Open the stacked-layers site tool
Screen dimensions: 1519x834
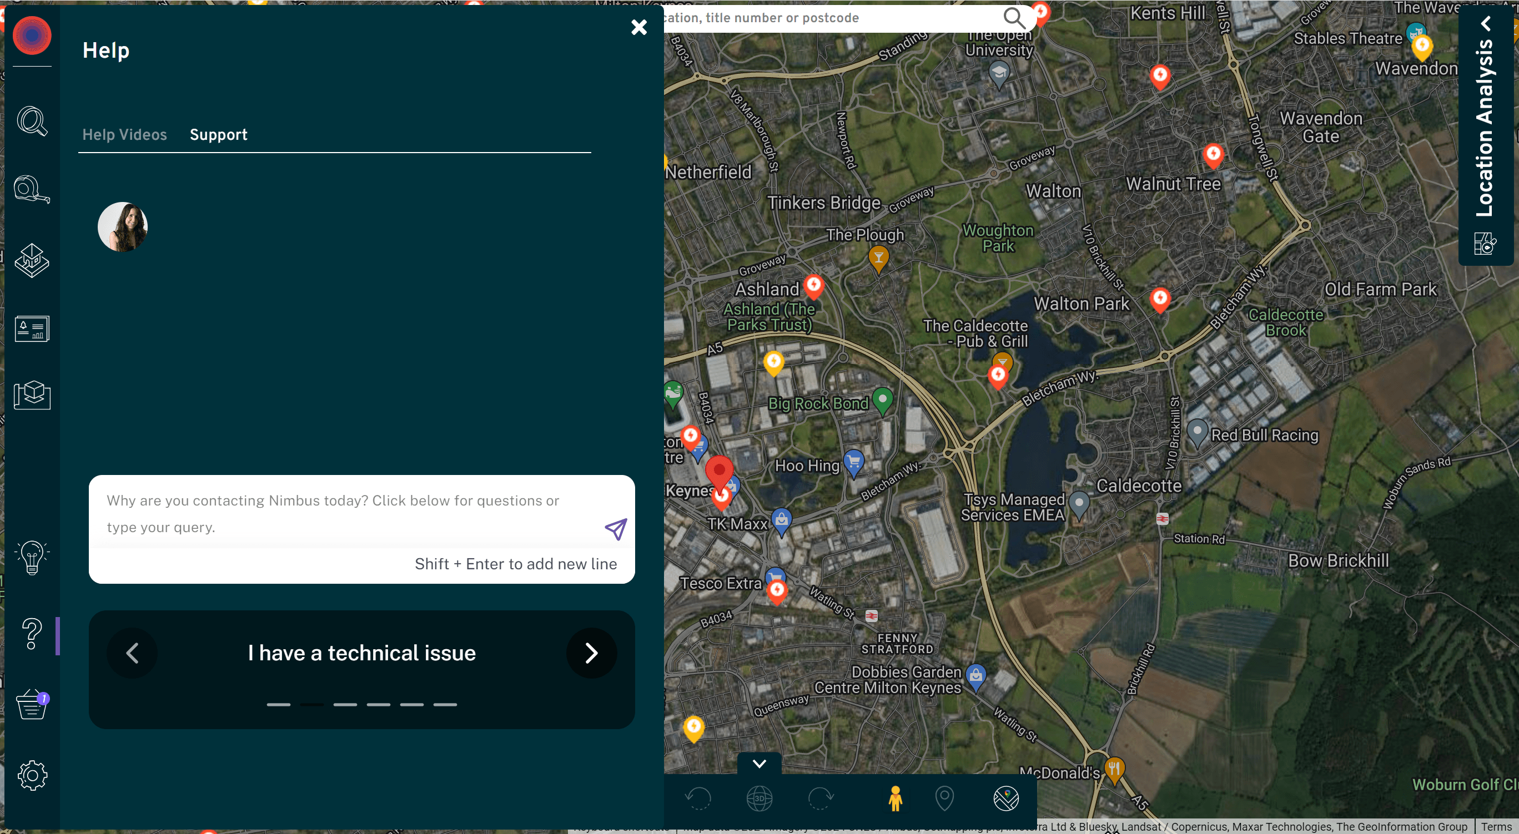point(32,260)
